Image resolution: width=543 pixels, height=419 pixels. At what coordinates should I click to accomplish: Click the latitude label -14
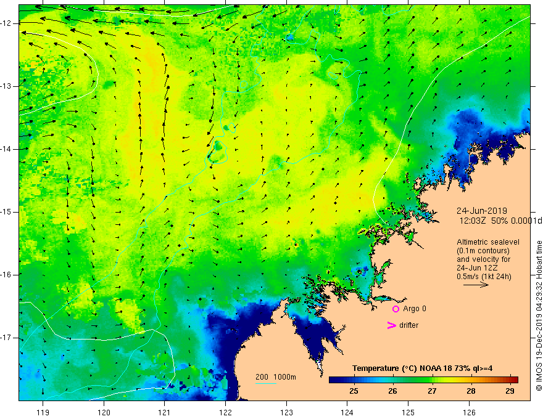(x=6, y=149)
